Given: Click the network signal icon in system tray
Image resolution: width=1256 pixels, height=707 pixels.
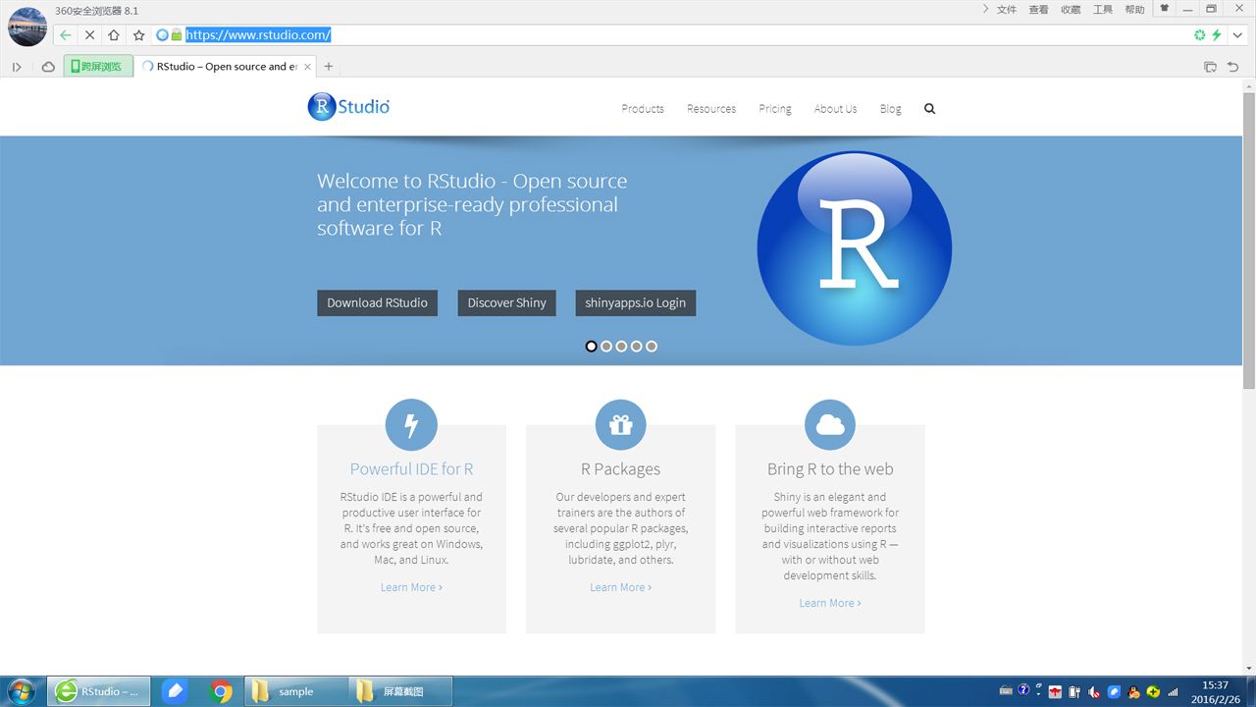Looking at the screenshot, I should point(1173,692).
